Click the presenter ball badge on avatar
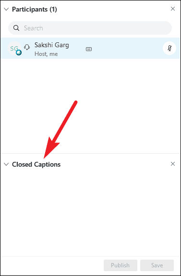 pyautogui.click(x=19, y=53)
